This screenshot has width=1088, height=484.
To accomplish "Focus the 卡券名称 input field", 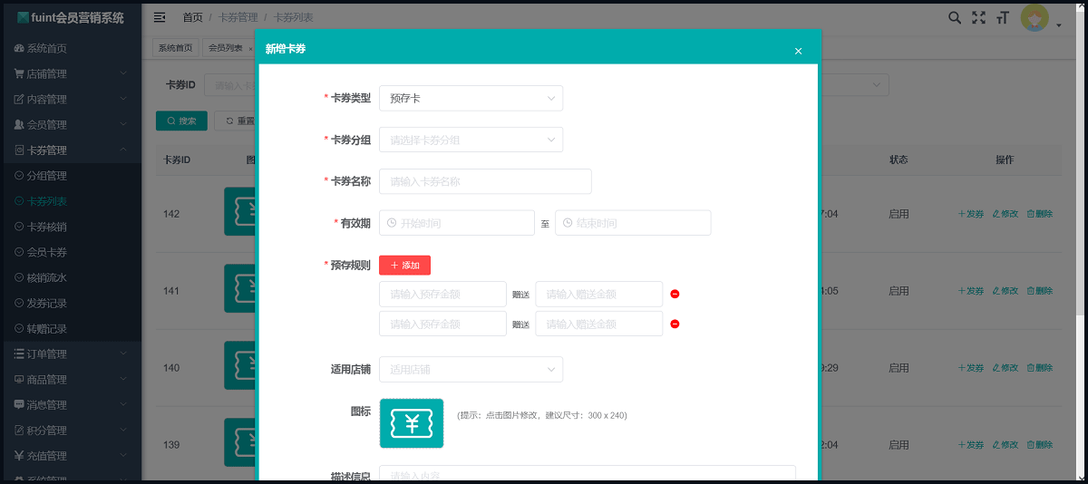I will click(x=485, y=181).
